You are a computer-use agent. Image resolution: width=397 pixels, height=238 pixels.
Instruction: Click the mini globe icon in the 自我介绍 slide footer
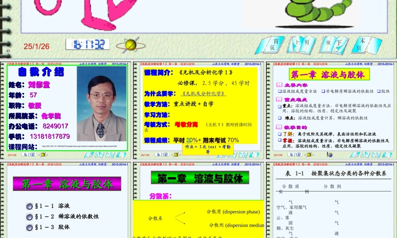[42, 155]
